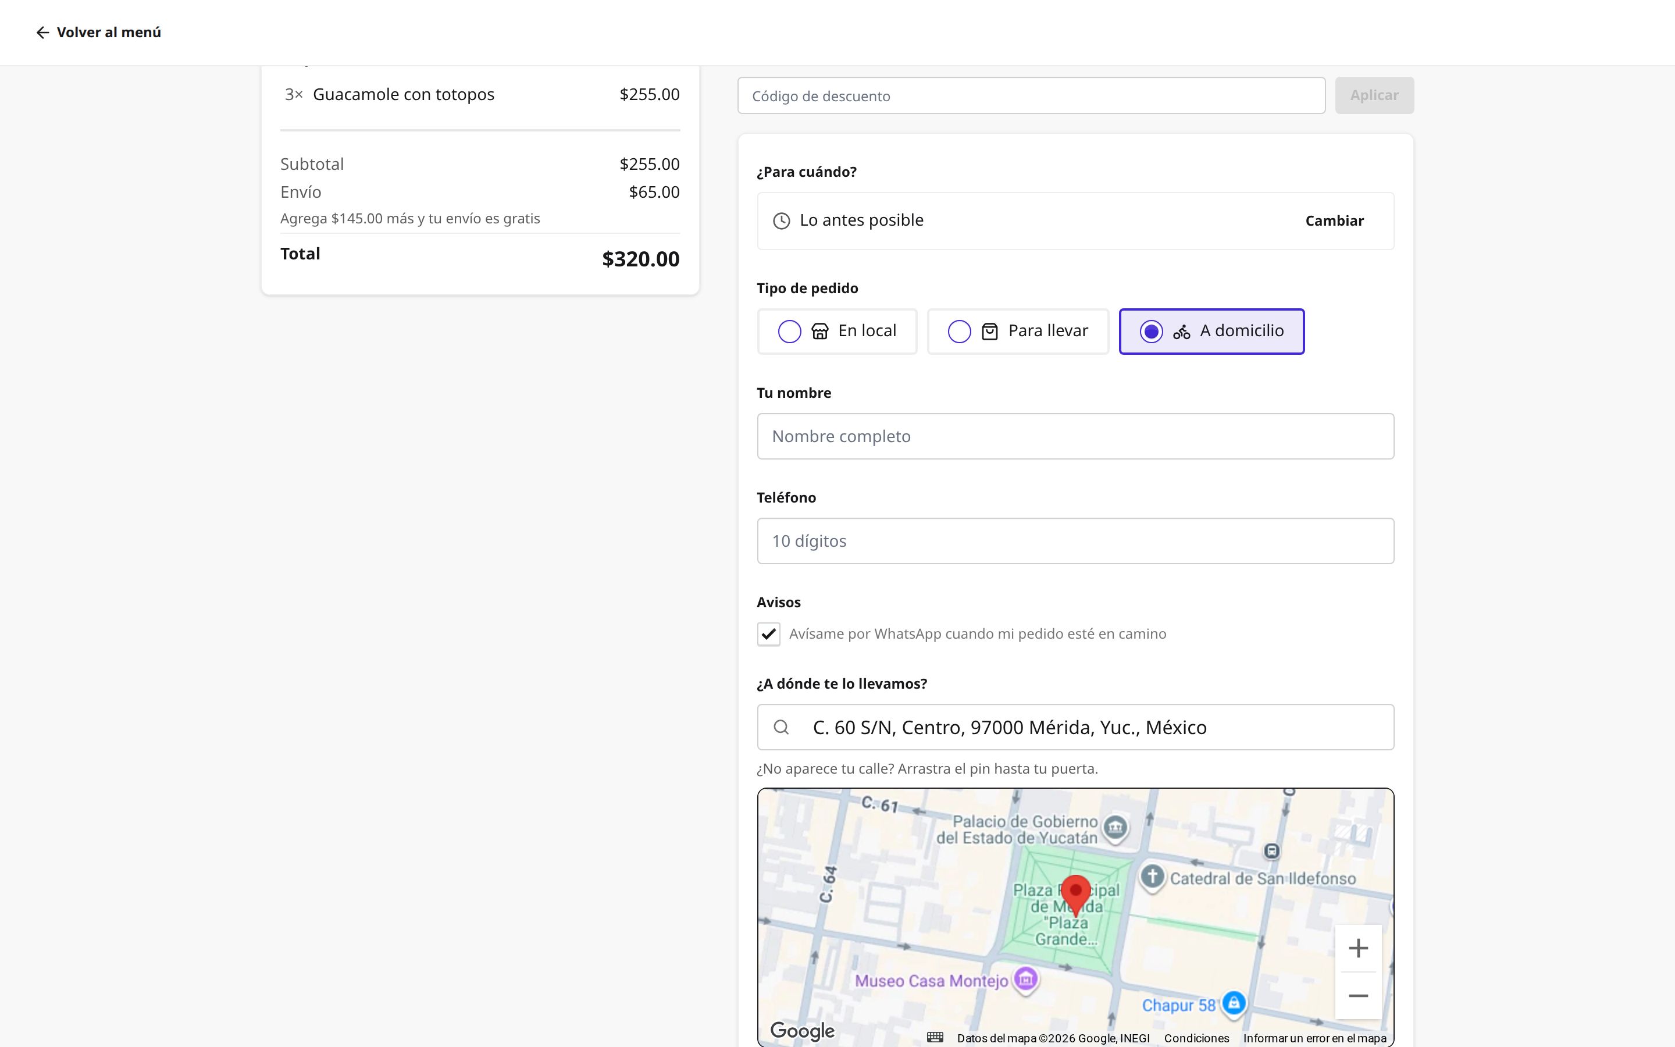Click the keyboard shortcuts icon on the map
1675x1047 pixels.
click(935, 1037)
